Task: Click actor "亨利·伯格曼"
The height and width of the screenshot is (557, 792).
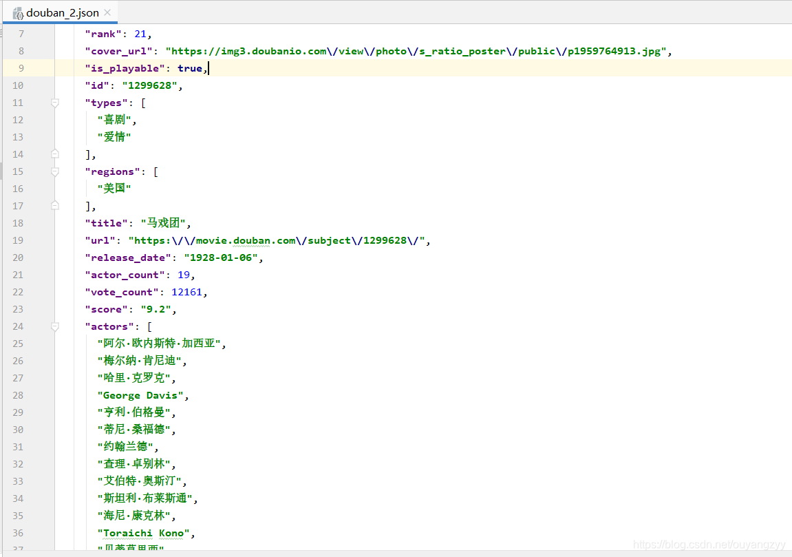Action: (134, 412)
